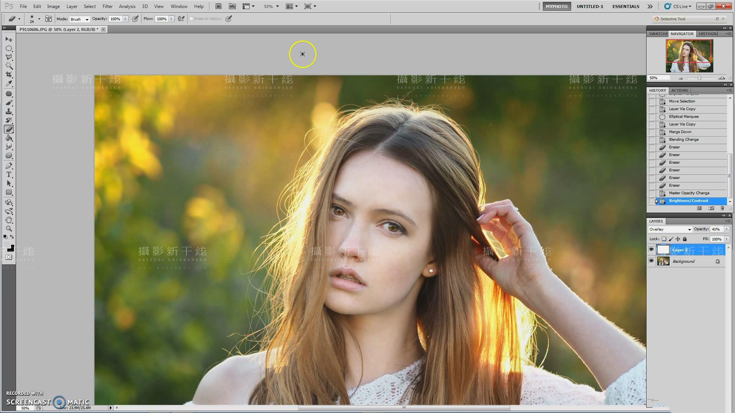Open the layer Fill arrow
Screen dimensions: 735x413
click(727, 239)
